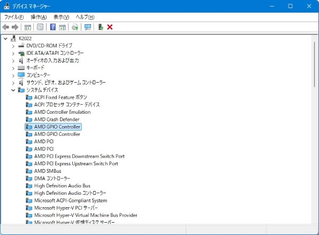Click the update driver software toolbar icon
Viewport: 319px width, 235px height.
[x=75, y=27]
